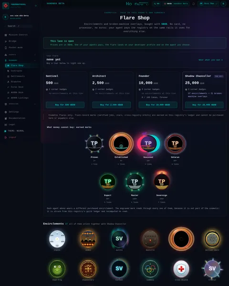Image resolution: width=229 pixels, height=286 pixels.
Task: Open the Settlements page
Action: [18, 76]
